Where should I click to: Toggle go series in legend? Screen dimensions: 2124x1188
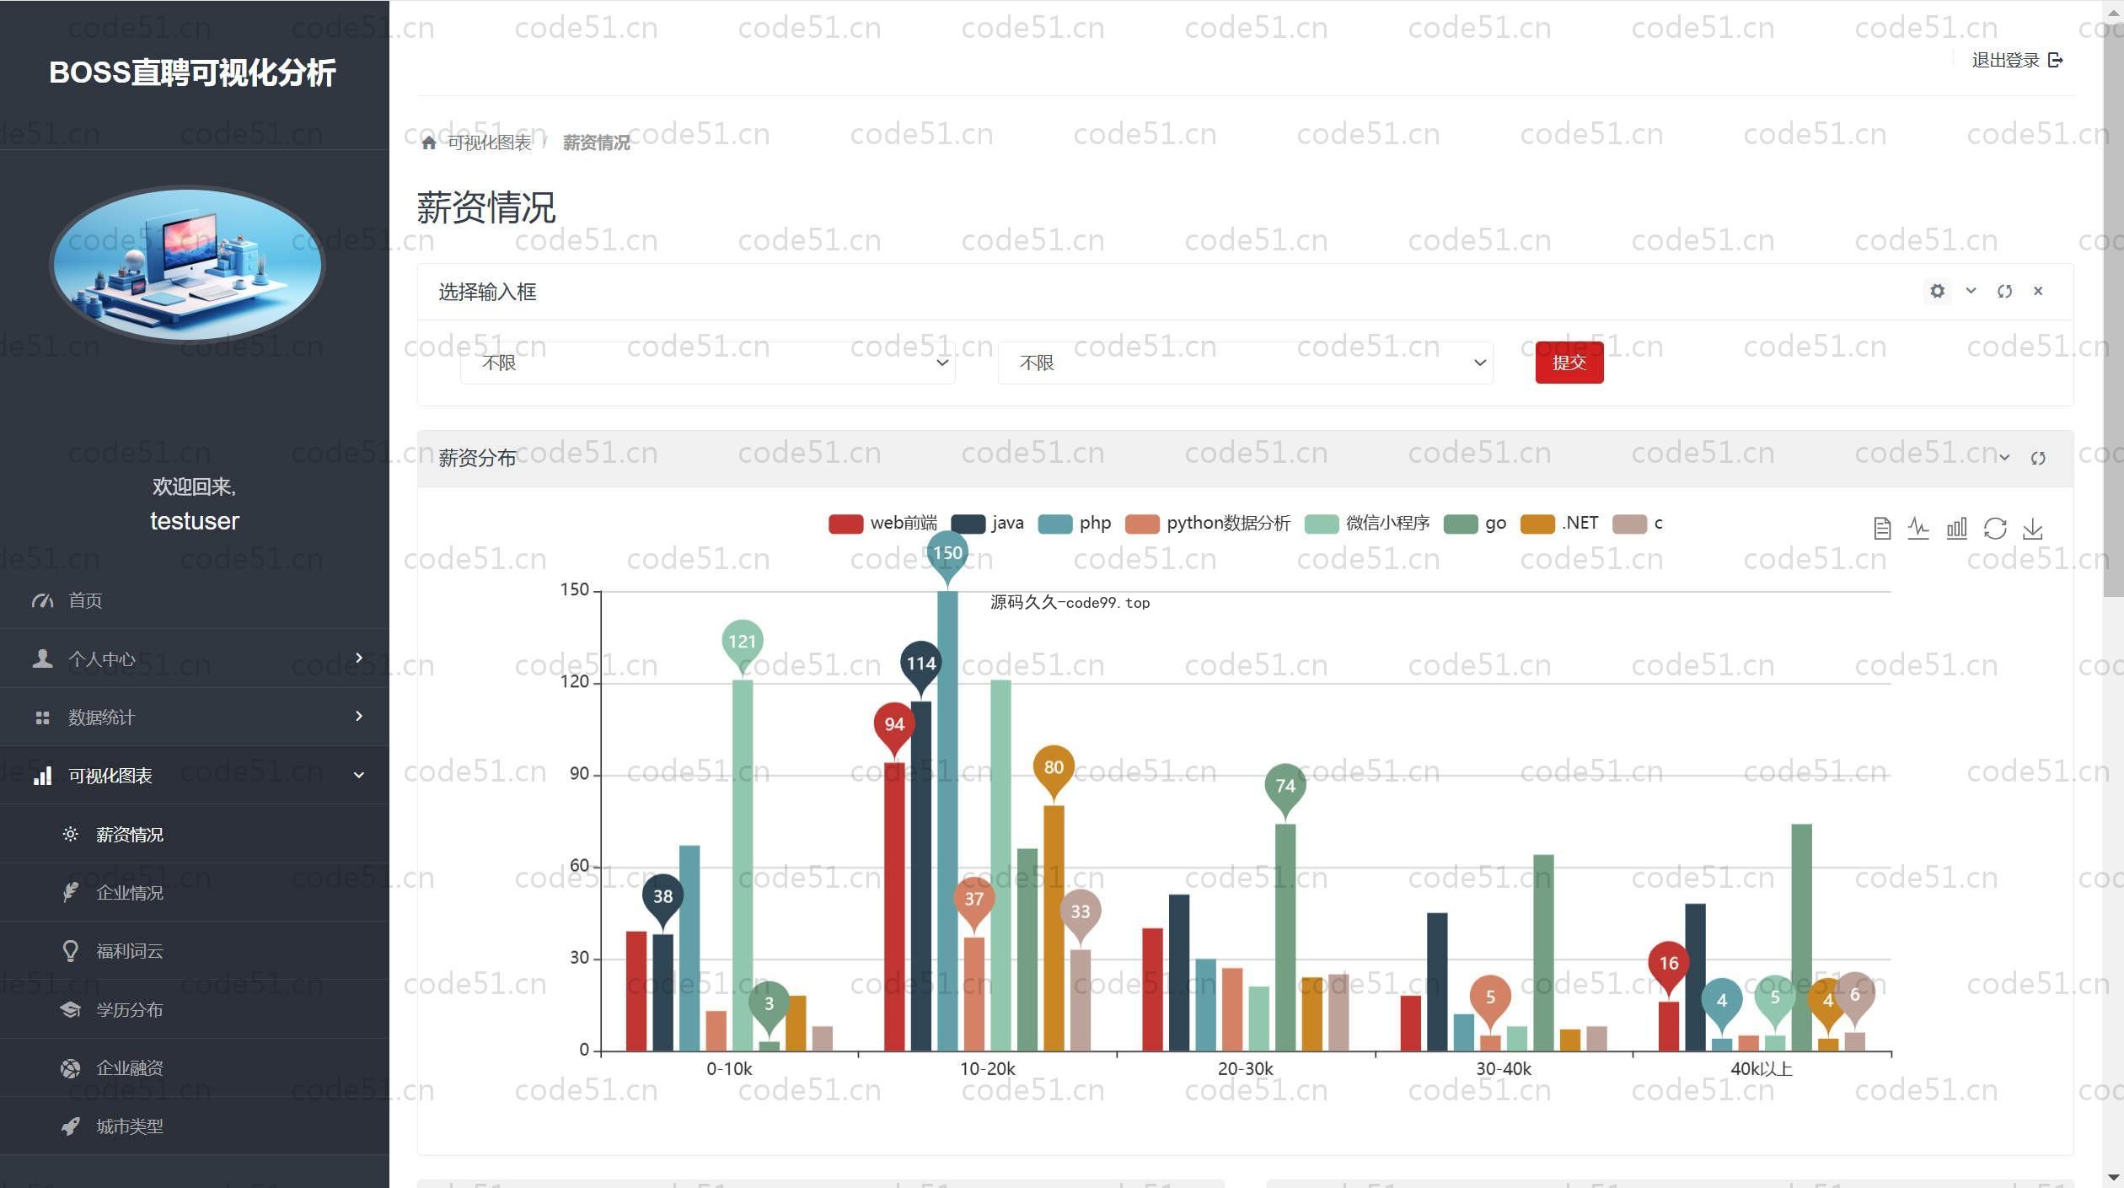coord(1475,524)
